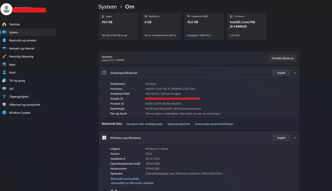Viewport: 332px width, 191px height.
Task: Select Personlig tilpasning in sidebar
Action: click(x=28, y=56)
